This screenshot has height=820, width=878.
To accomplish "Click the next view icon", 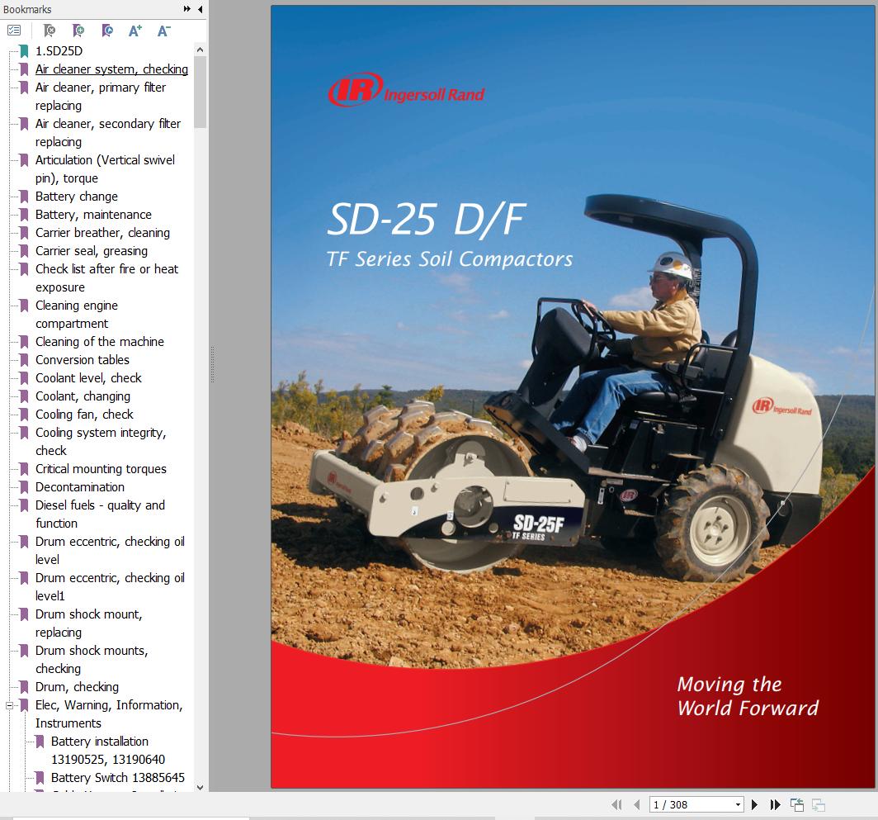I will (818, 805).
